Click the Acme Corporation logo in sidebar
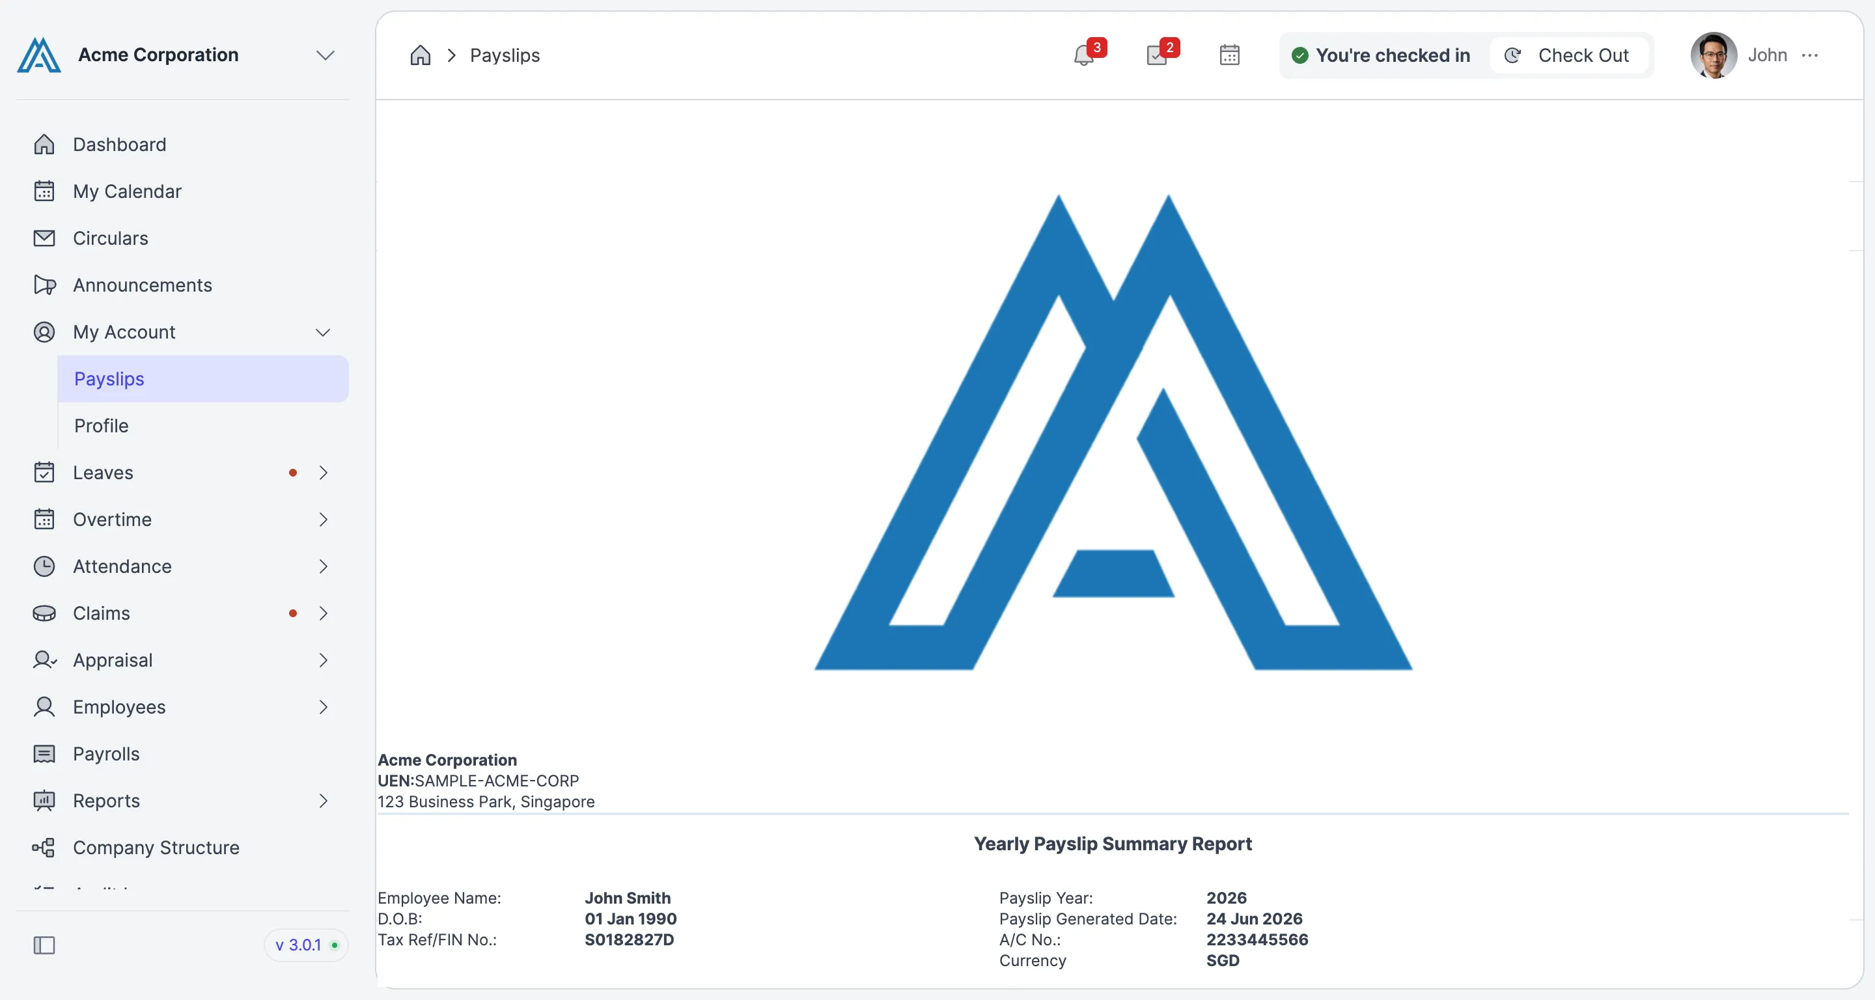 click(x=38, y=55)
